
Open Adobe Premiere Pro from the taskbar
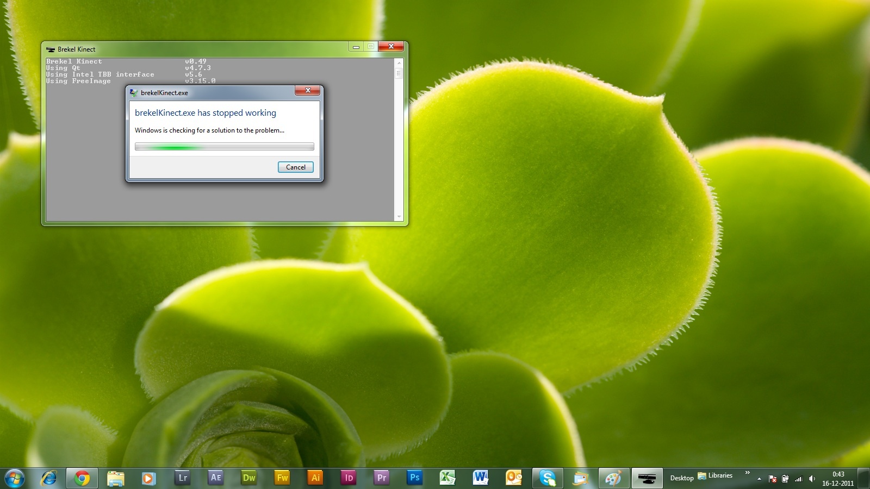[x=382, y=478]
